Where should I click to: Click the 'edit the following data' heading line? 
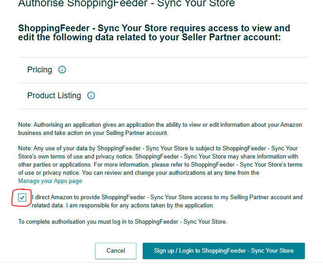point(149,37)
